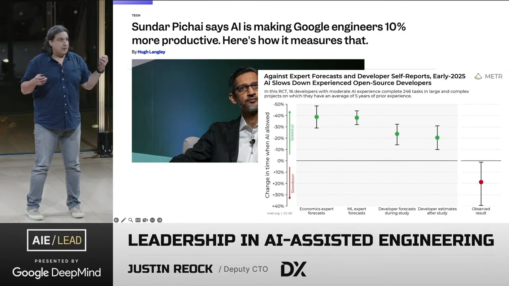Advance to the next slide arrow
509x286 pixels.
(159, 220)
